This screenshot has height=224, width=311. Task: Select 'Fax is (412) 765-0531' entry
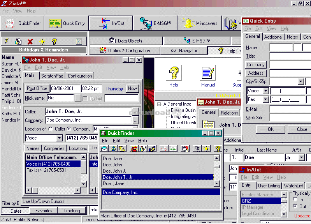pyautogui.click(x=53, y=170)
